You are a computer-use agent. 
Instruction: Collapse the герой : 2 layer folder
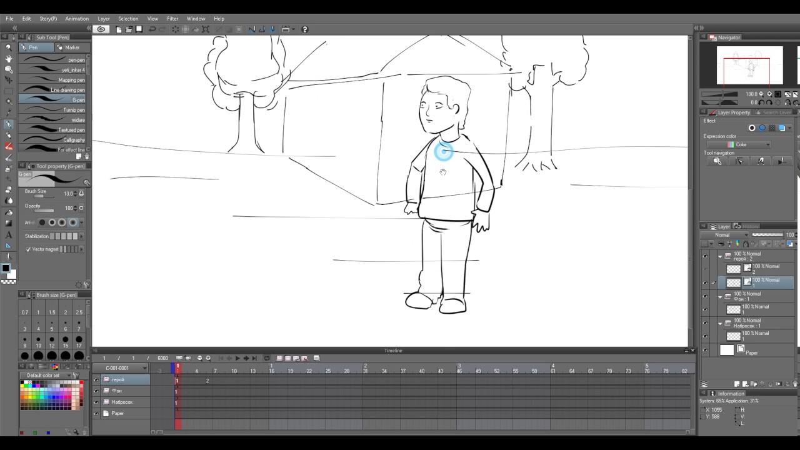(x=720, y=256)
